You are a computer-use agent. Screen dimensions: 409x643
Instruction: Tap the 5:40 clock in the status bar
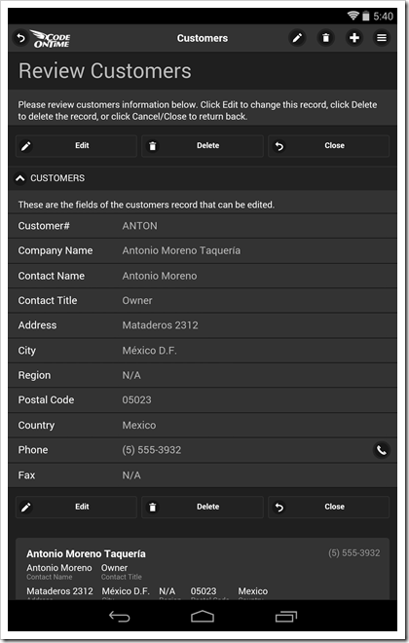pyautogui.click(x=383, y=16)
